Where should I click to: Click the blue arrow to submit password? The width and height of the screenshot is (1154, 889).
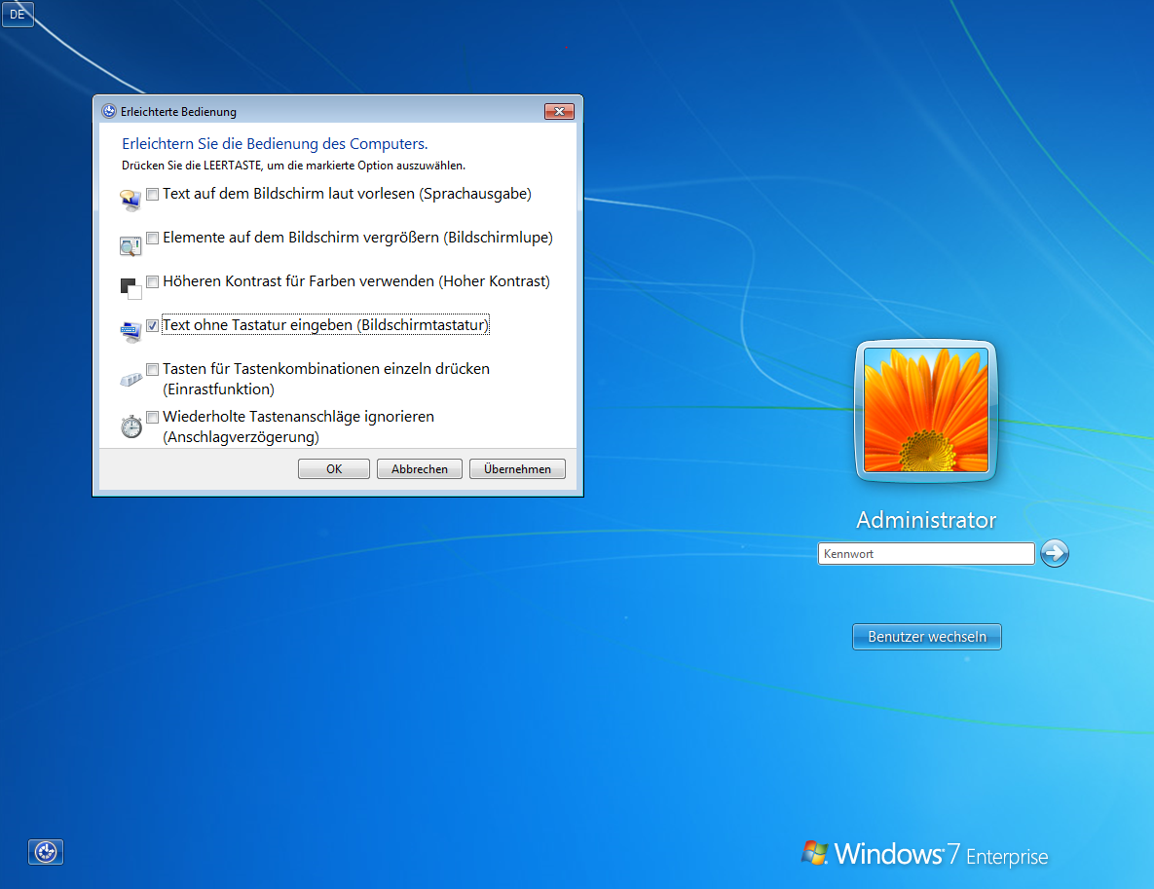point(1055,554)
